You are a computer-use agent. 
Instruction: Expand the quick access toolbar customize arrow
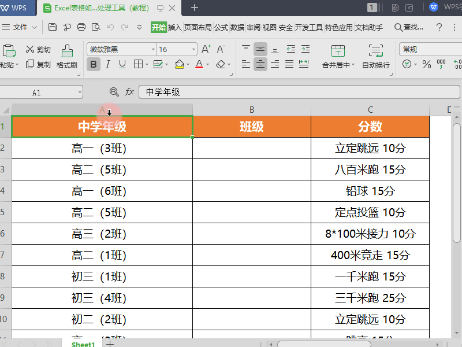[139, 27]
